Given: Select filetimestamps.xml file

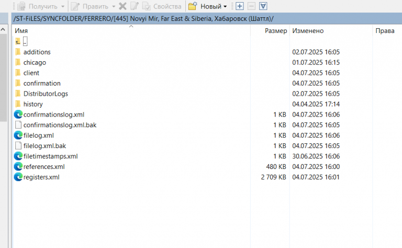Looking at the screenshot, I should coord(50,156).
